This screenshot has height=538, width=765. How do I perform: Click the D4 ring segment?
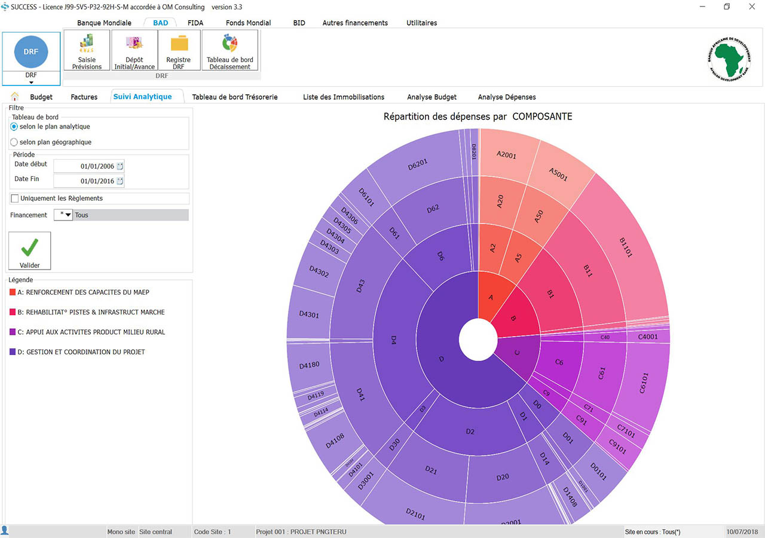[394, 340]
